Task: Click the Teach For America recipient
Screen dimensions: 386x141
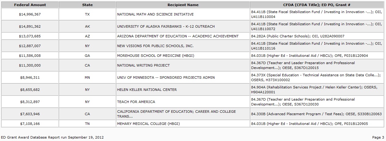Action: 136,102
